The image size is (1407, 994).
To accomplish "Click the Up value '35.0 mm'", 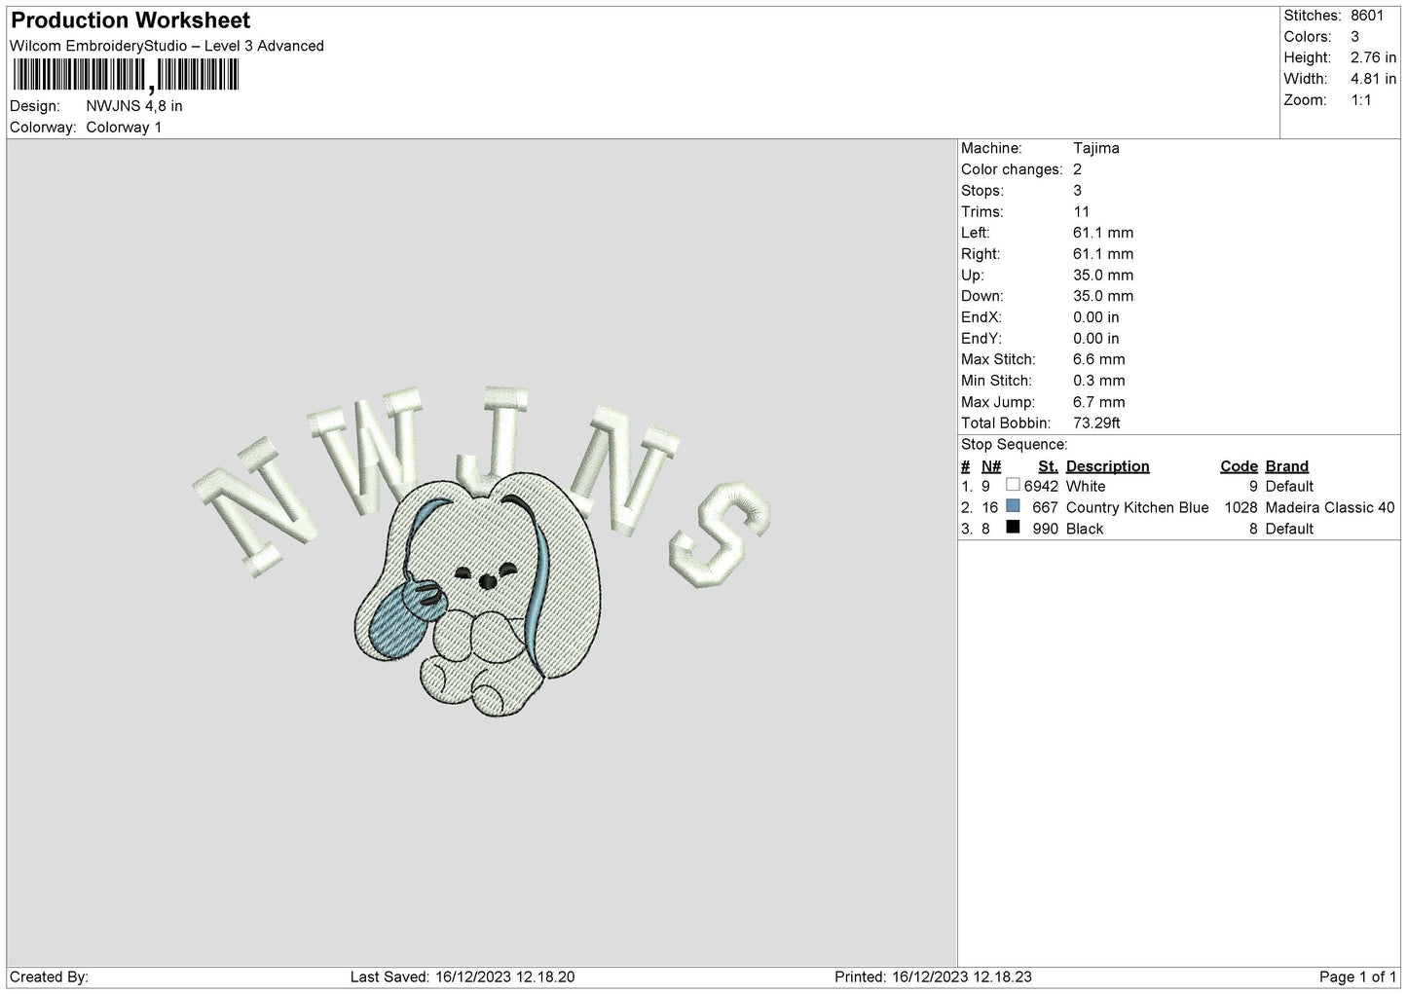I will [1102, 276].
